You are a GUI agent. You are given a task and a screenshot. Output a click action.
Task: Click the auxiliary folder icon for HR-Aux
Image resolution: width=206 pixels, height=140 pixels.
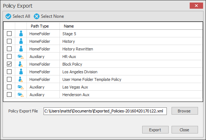click(x=21, y=57)
